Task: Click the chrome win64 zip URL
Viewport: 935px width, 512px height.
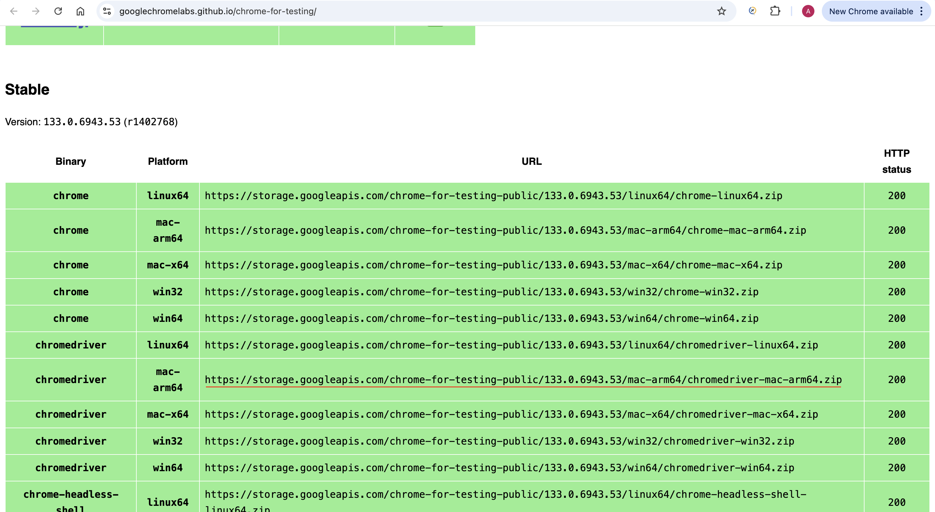Action: click(x=481, y=318)
